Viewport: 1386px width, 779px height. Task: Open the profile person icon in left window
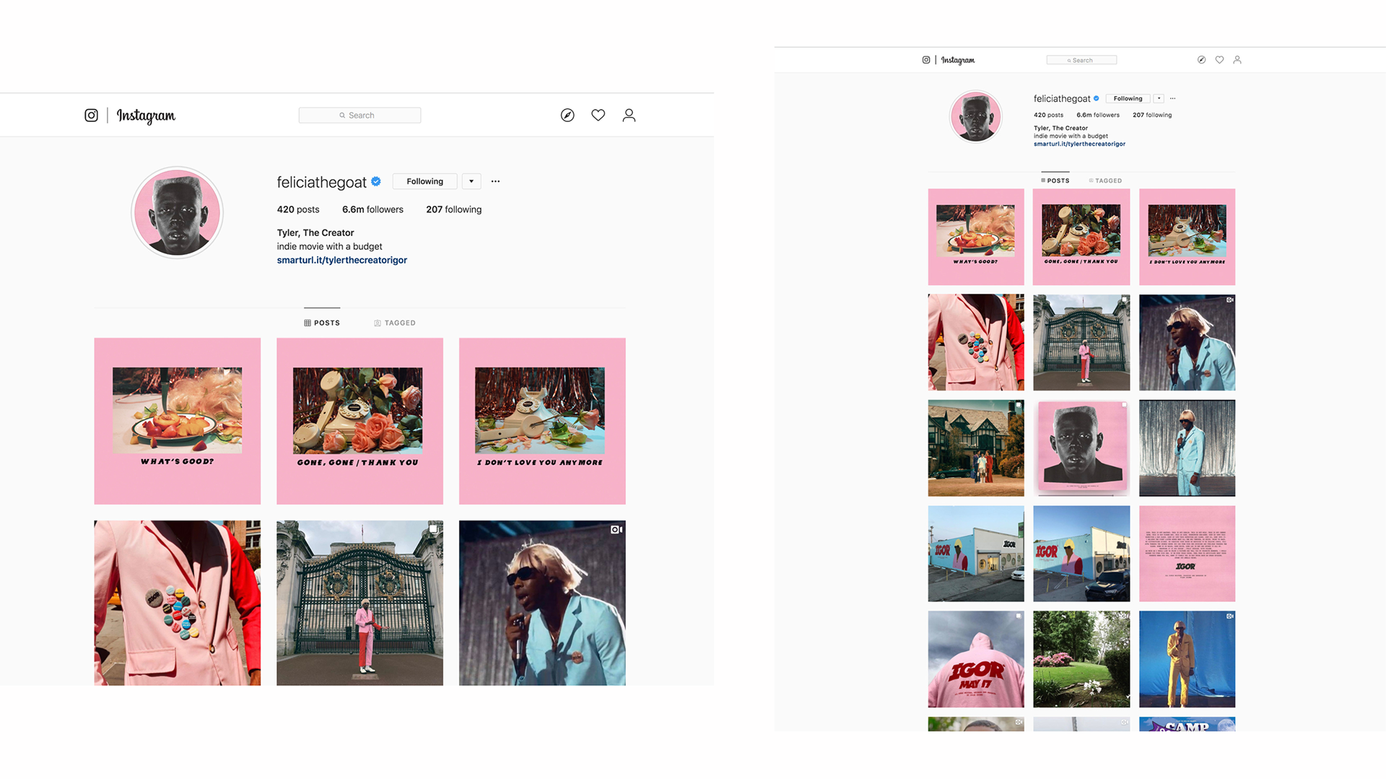tap(629, 116)
